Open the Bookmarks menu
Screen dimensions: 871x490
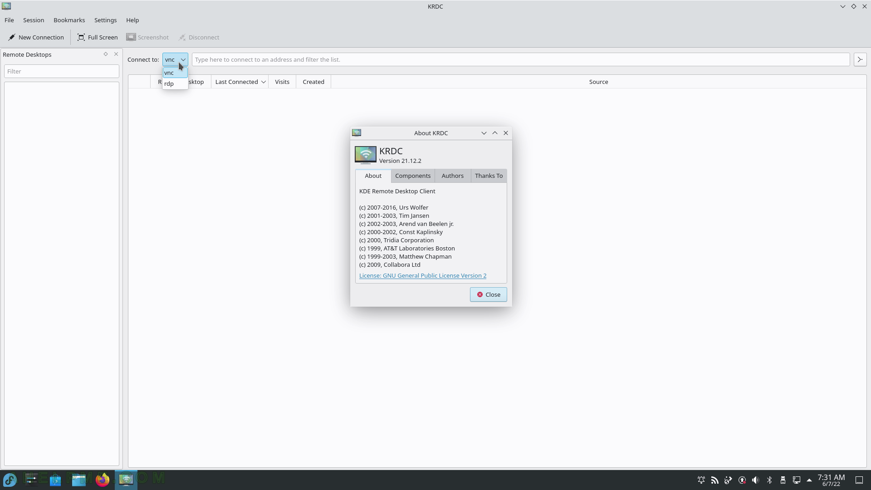pos(69,20)
